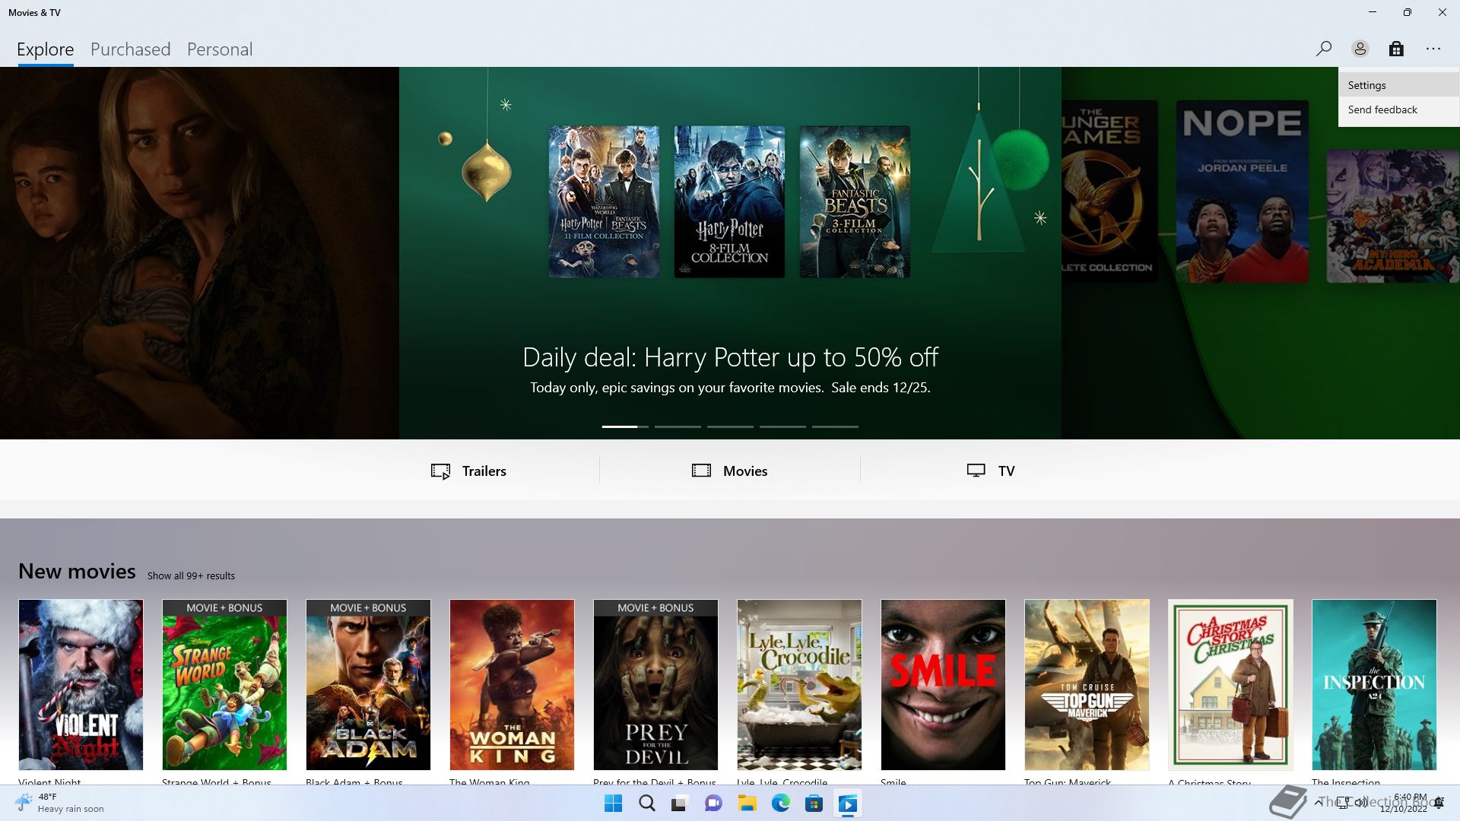Open Task View on the taskbar
The width and height of the screenshot is (1460, 821).
680,804
